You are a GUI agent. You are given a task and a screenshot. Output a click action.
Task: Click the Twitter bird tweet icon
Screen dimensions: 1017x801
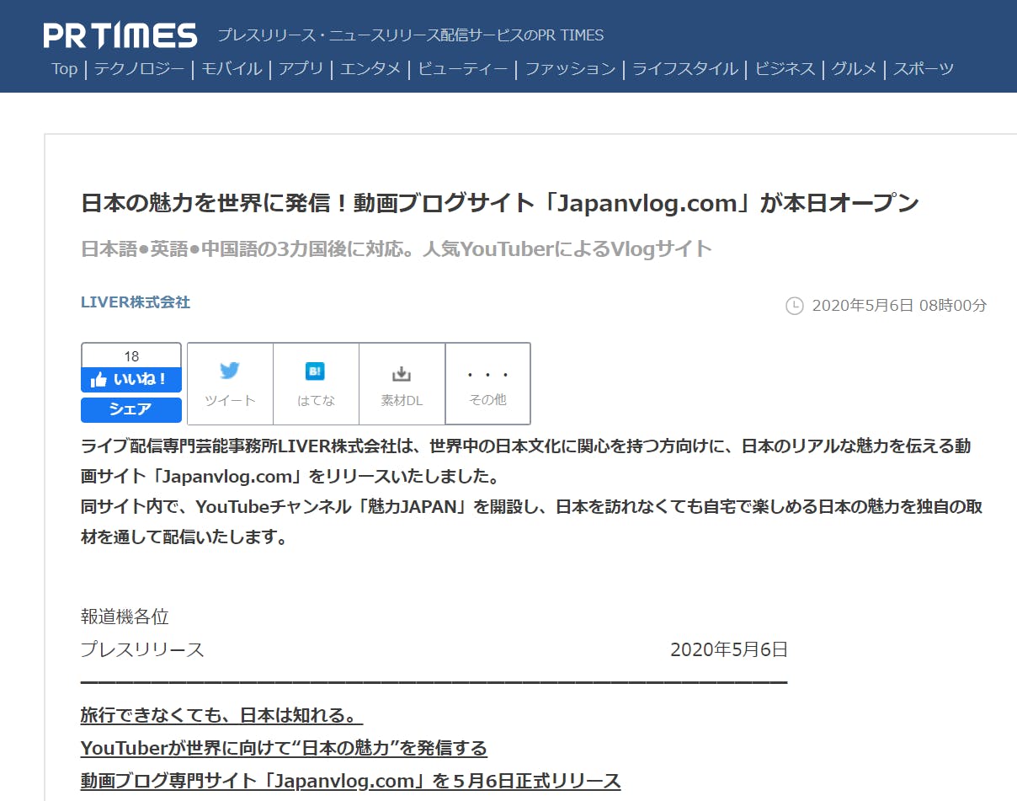230,371
